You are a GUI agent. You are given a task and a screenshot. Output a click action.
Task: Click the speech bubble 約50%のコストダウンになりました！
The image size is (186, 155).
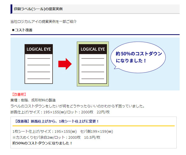click(x=138, y=57)
